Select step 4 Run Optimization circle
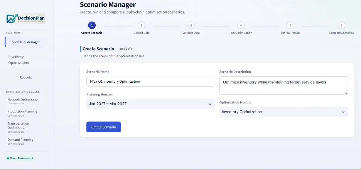Screen dimensions: 361x170 click(x=241, y=25)
